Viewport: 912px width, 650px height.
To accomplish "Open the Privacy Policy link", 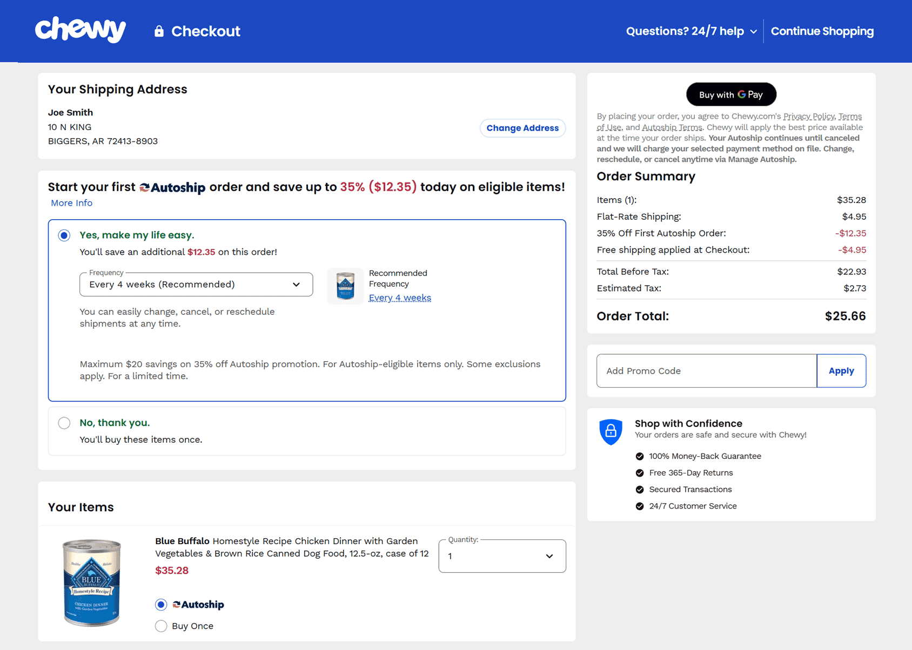I will pyautogui.click(x=809, y=117).
